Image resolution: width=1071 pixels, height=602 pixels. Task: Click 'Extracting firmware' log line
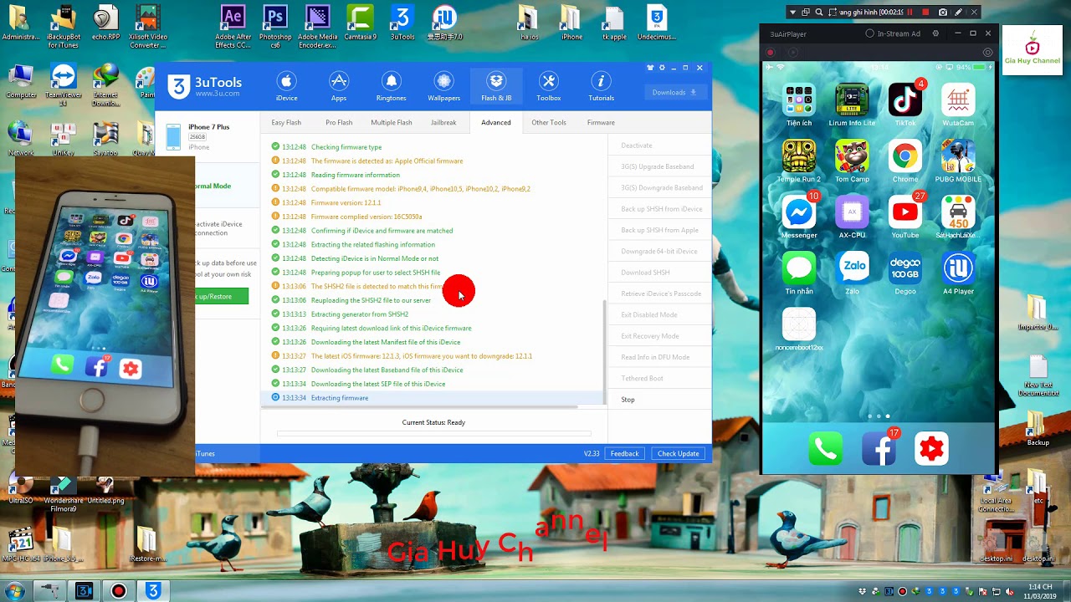[x=340, y=398]
